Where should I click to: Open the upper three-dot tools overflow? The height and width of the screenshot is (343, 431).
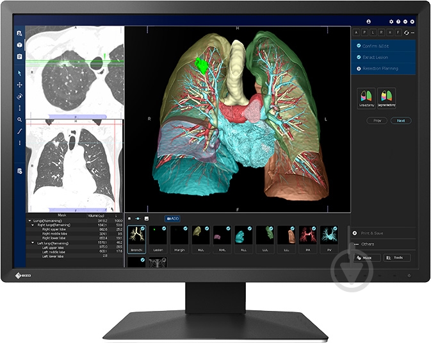pyautogui.click(x=19, y=108)
